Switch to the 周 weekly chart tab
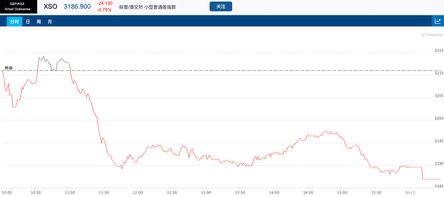Screen dimensions: 444x197 coord(39,22)
